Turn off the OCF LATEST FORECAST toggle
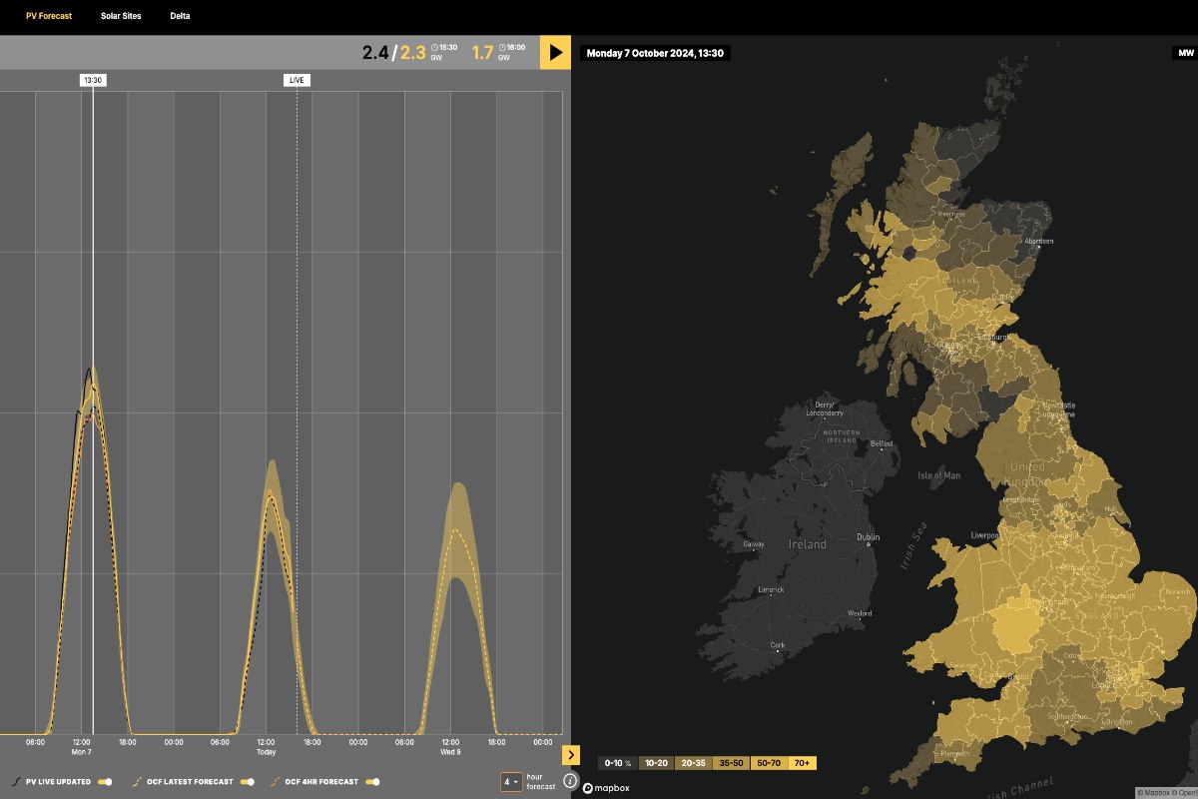 click(247, 781)
